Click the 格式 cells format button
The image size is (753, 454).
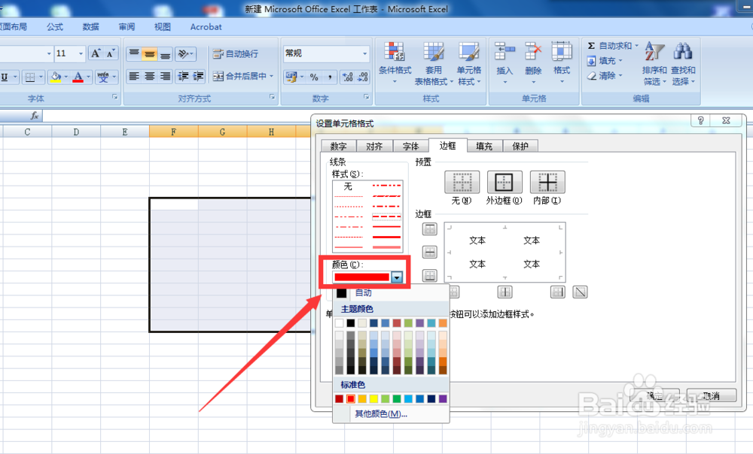click(x=562, y=64)
